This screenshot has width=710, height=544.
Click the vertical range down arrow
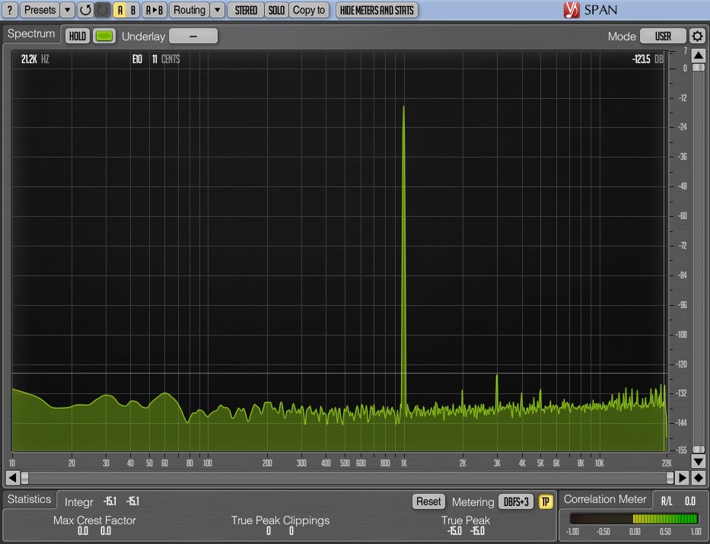pos(699,462)
